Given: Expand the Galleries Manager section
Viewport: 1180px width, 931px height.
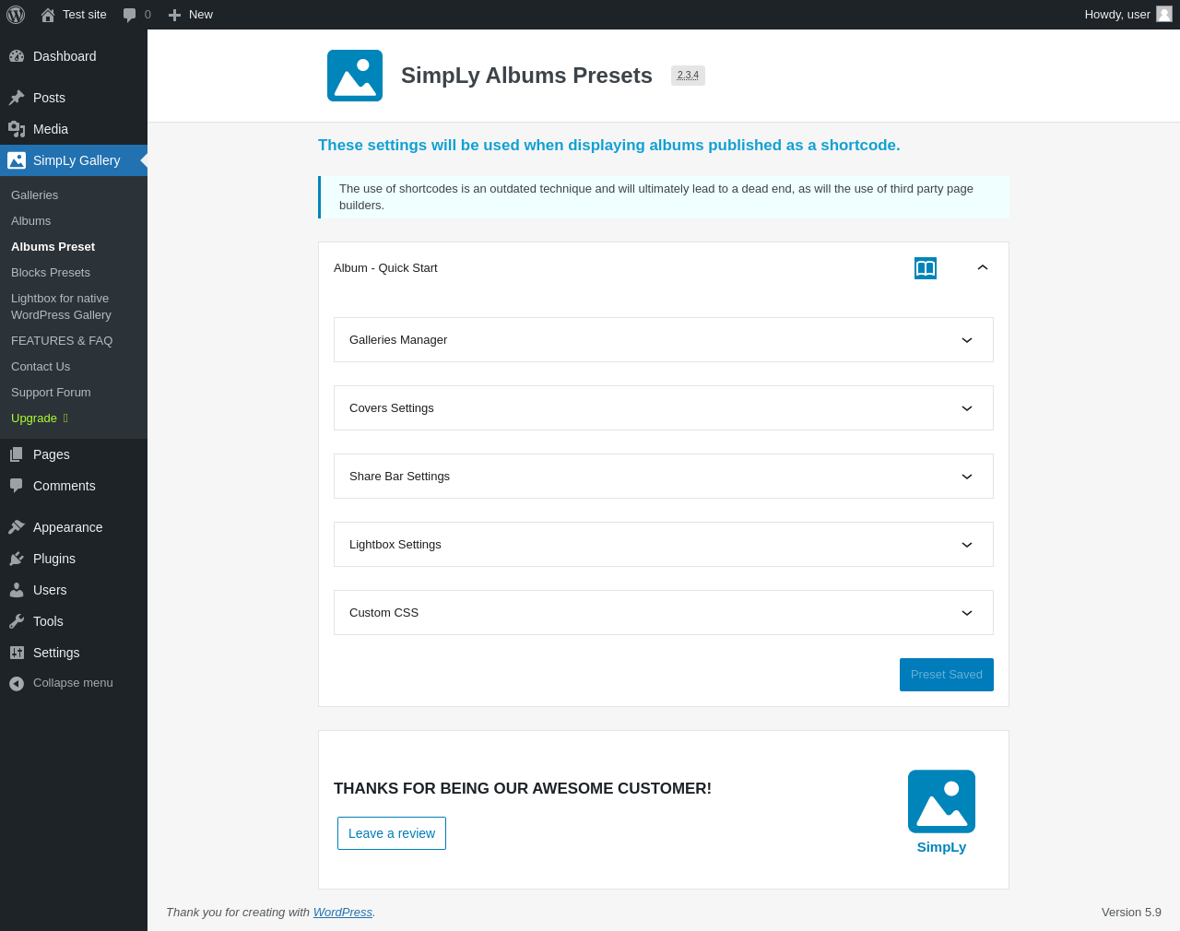Looking at the screenshot, I should click(967, 340).
